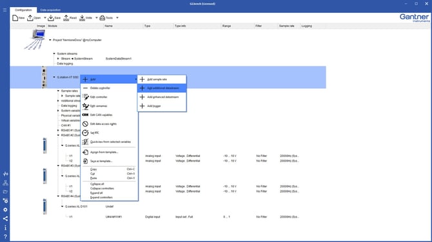
Task: Switch to the Configuration tab
Action: [x=23, y=10]
